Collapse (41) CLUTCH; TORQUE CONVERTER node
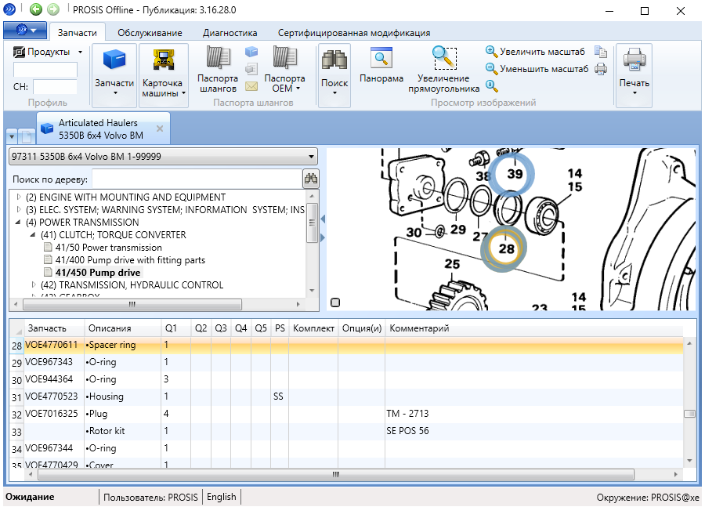The image size is (705, 507). click(x=33, y=234)
